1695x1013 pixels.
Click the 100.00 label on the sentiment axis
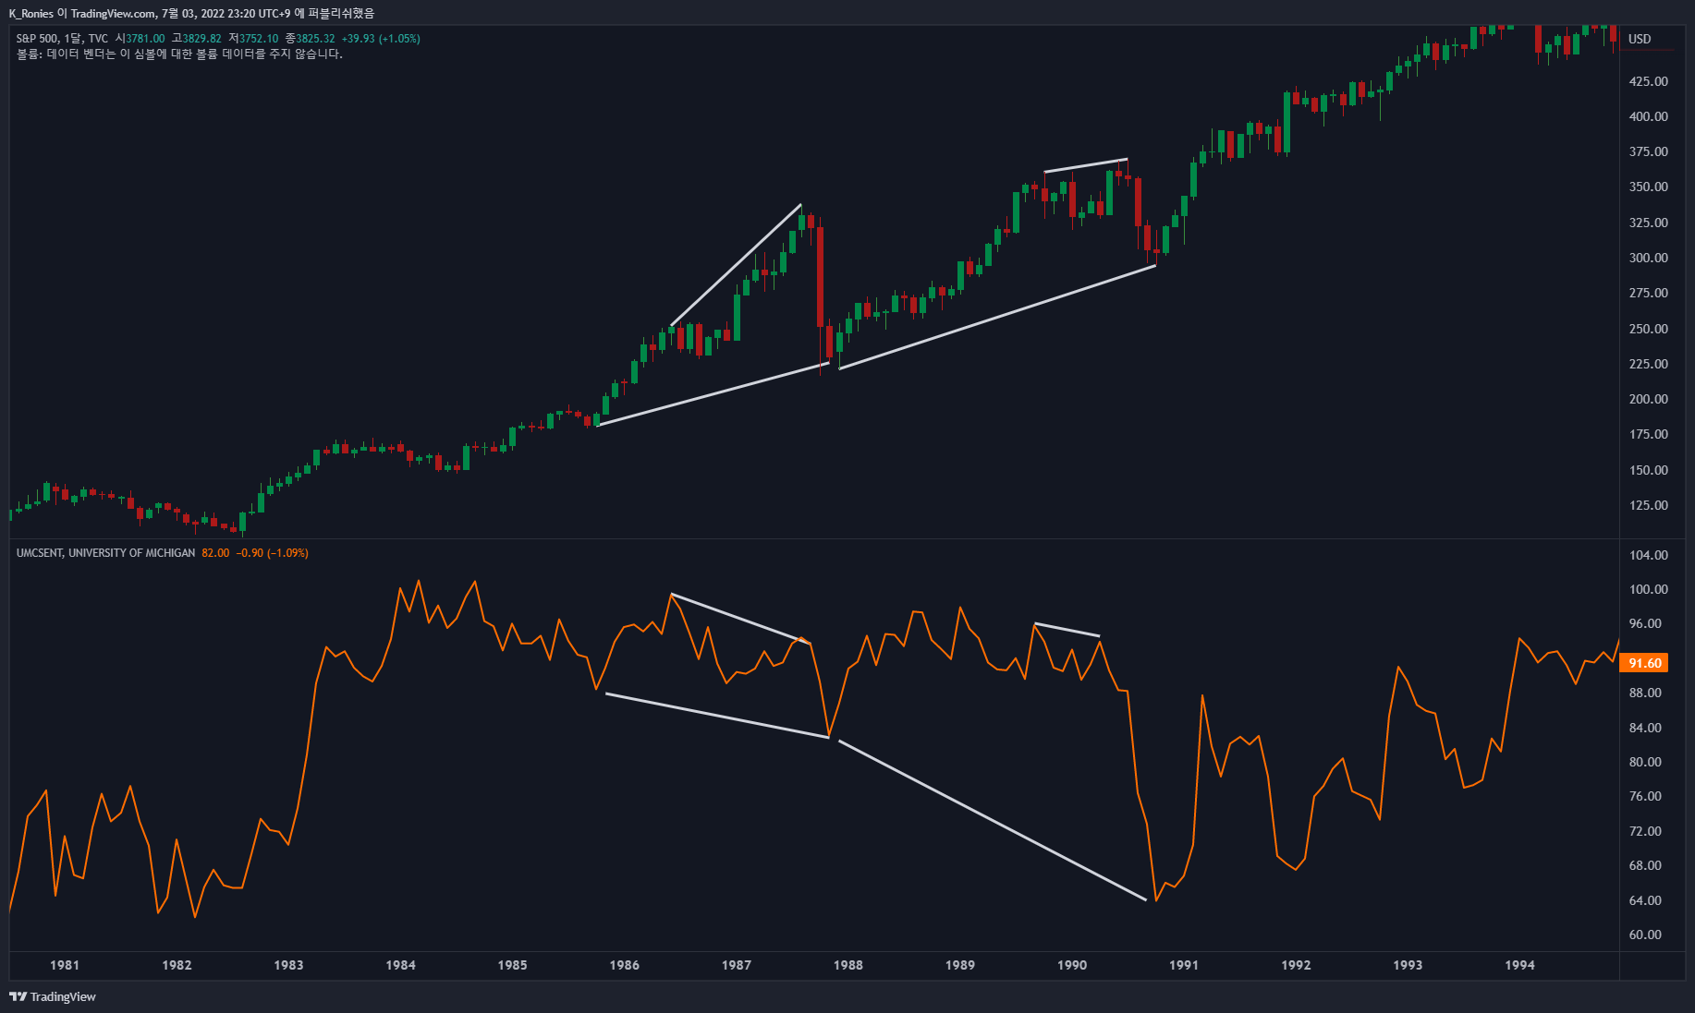(x=1648, y=589)
